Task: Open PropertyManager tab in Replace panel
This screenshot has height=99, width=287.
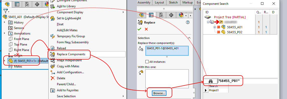Action: click(151, 15)
